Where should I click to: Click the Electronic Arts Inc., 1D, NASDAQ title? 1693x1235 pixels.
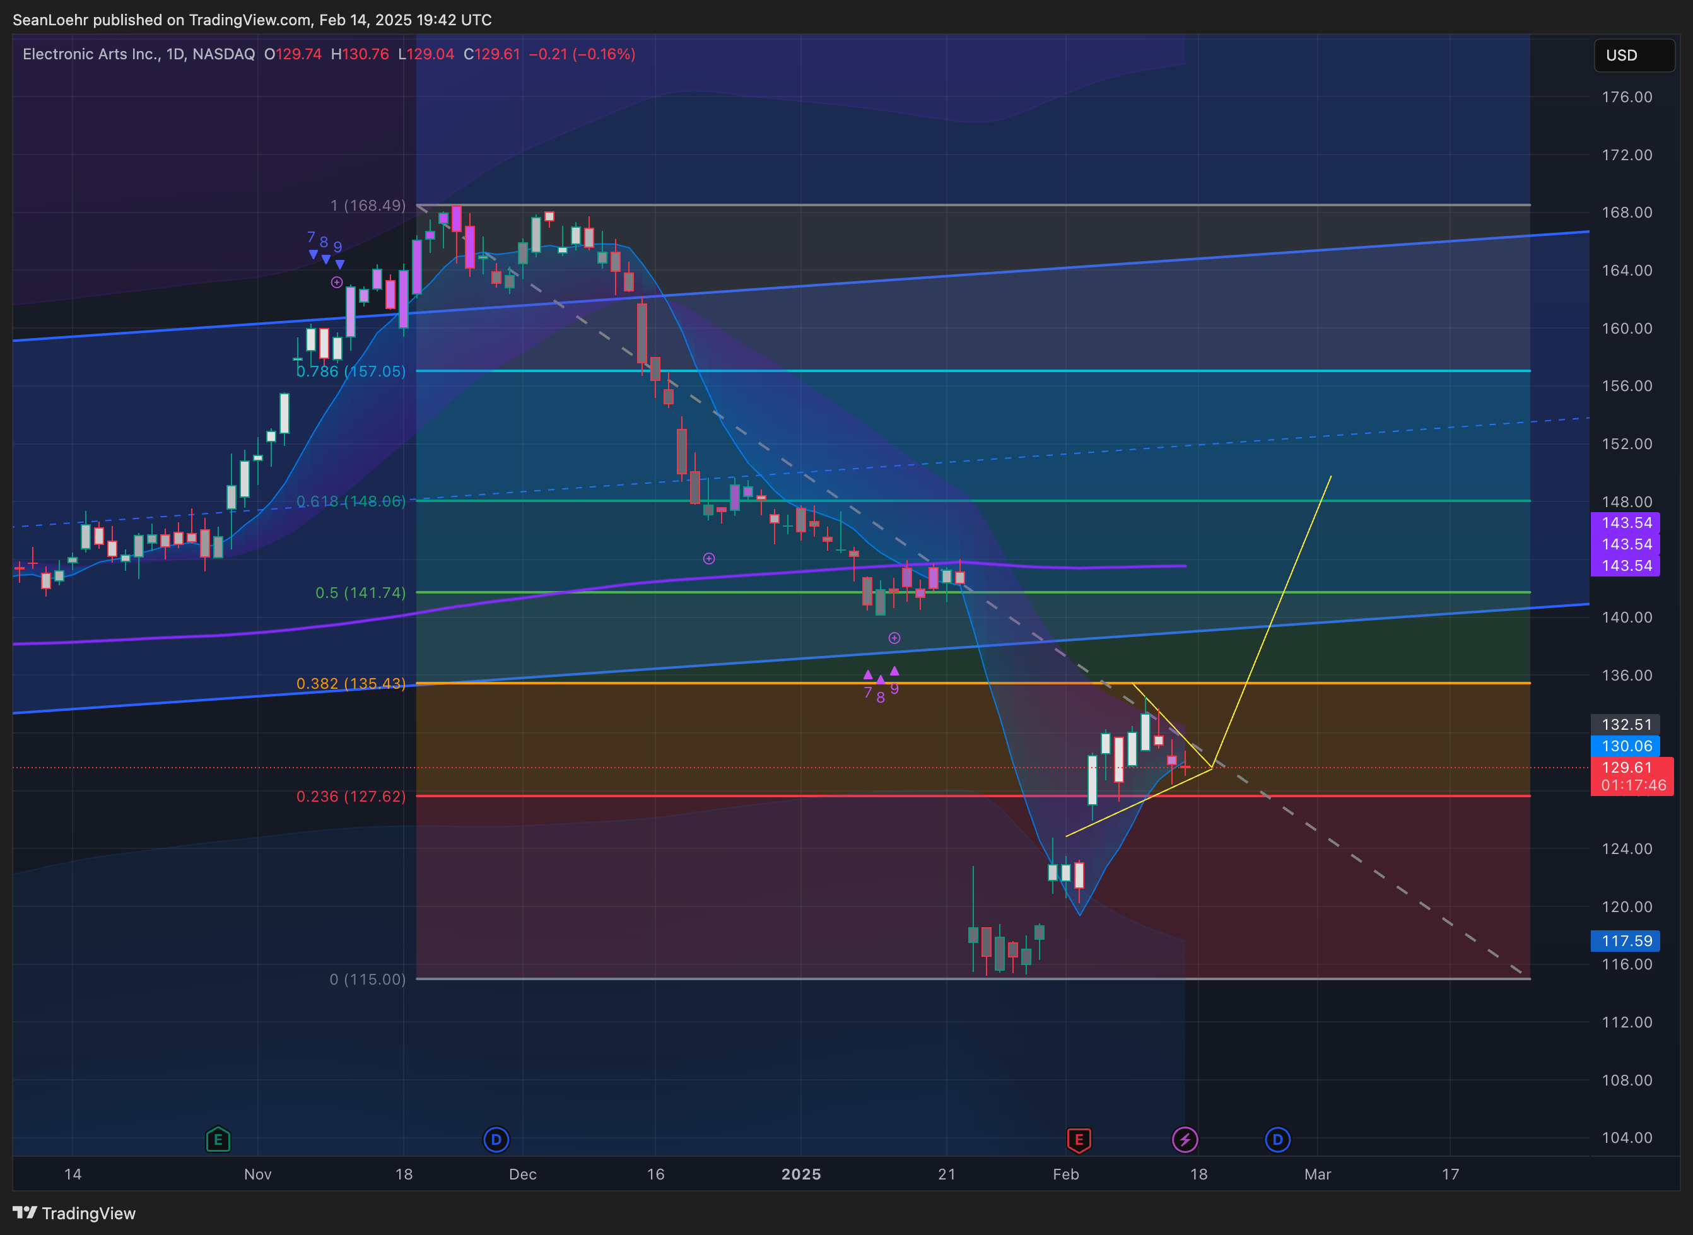(138, 54)
